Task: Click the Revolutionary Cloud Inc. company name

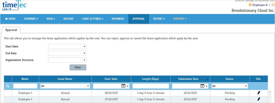Action: [253, 10]
